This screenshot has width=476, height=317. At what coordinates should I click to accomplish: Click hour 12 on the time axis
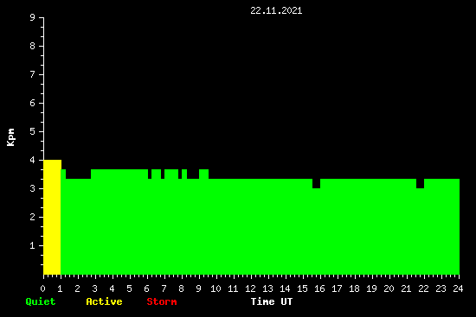(x=250, y=288)
